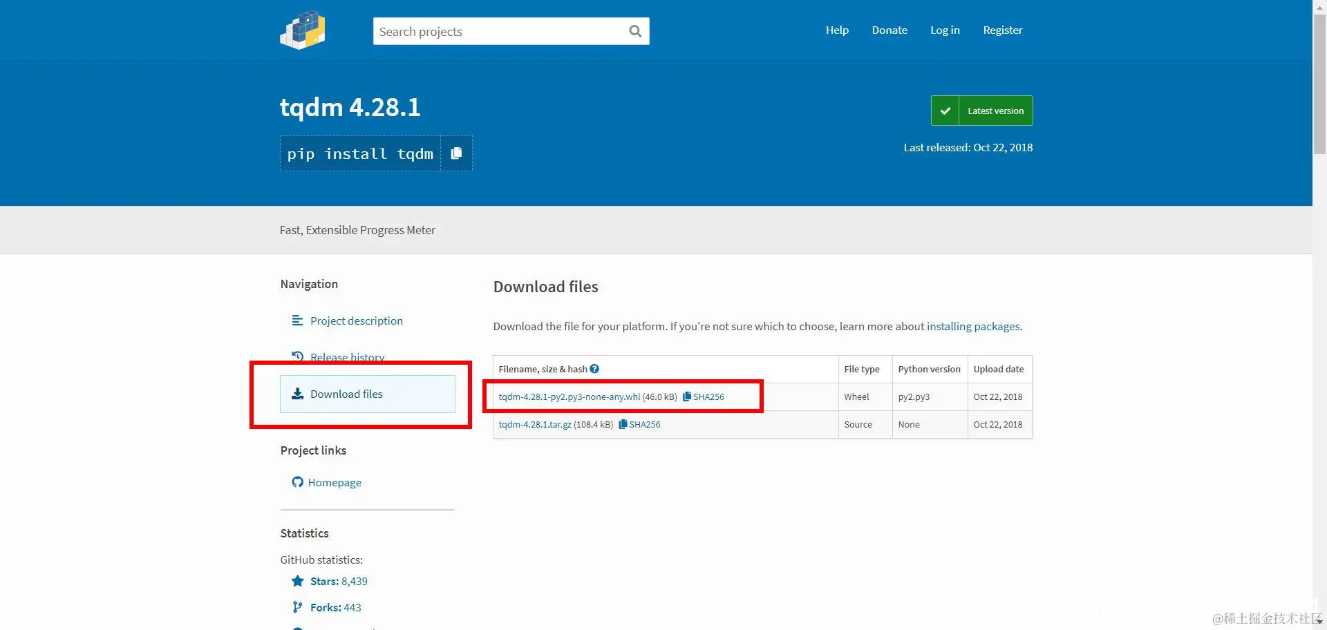
Task: Click the Filename, size & hash header
Action: [x=543, y=369]
